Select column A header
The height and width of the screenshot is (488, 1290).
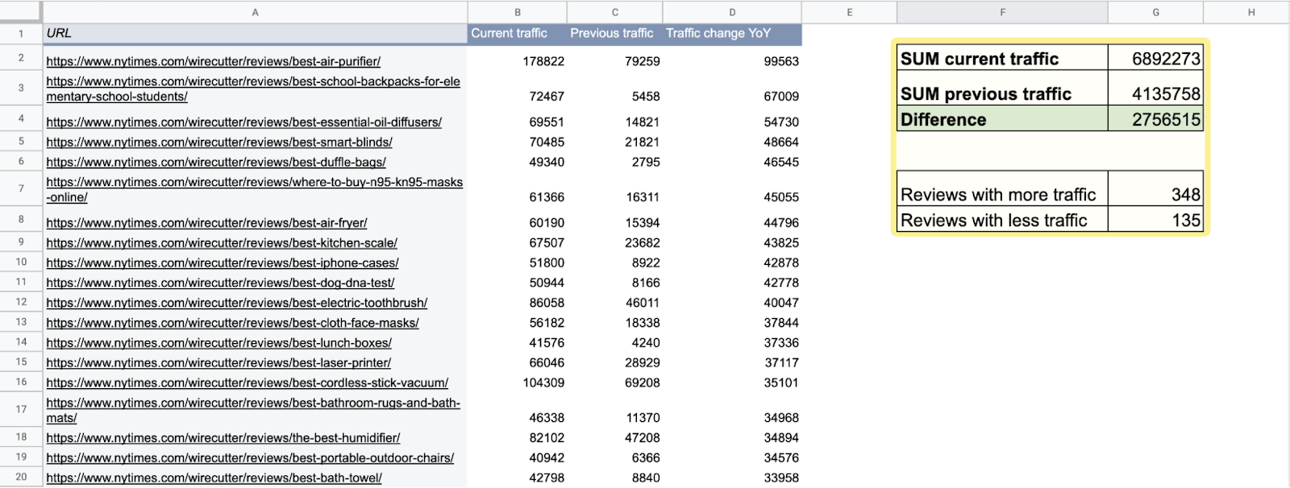coord(255,12)
